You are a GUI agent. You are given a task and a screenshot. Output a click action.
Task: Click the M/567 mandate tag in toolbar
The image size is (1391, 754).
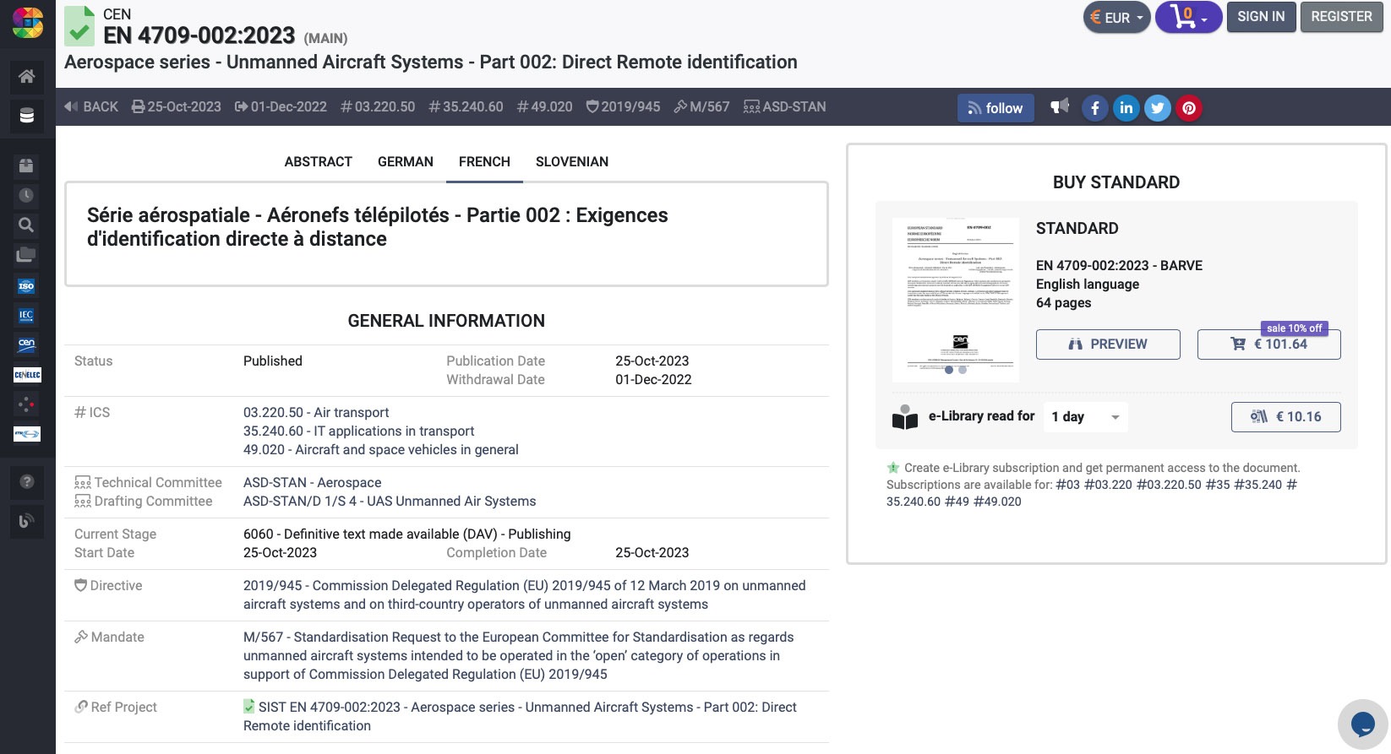701,107
